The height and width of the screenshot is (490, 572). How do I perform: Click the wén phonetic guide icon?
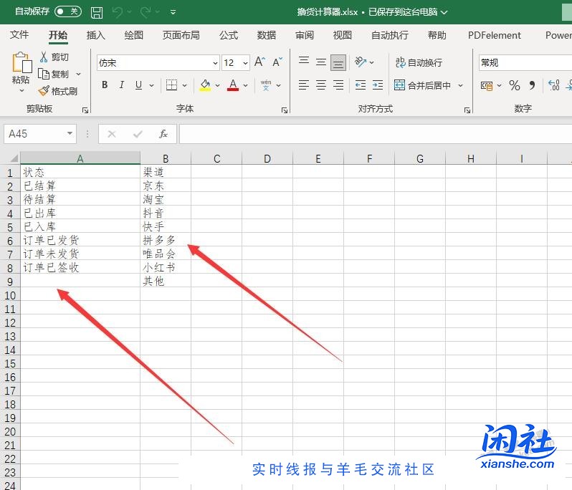tap(266, 85)
